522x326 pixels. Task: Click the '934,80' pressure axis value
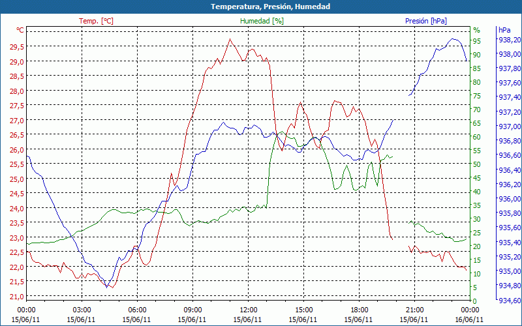509,286
